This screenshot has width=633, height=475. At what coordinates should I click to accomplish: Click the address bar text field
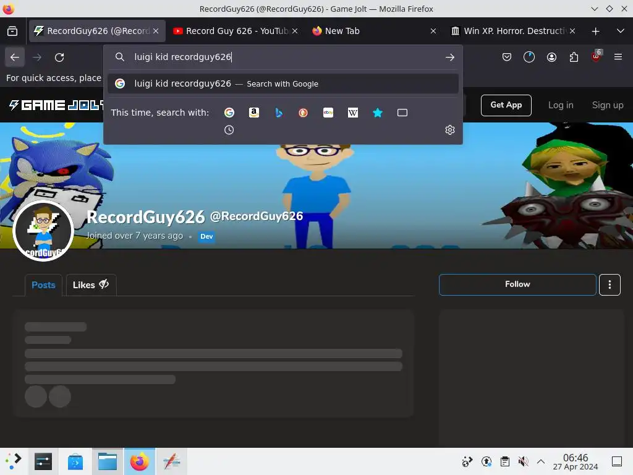coord(283,58)
